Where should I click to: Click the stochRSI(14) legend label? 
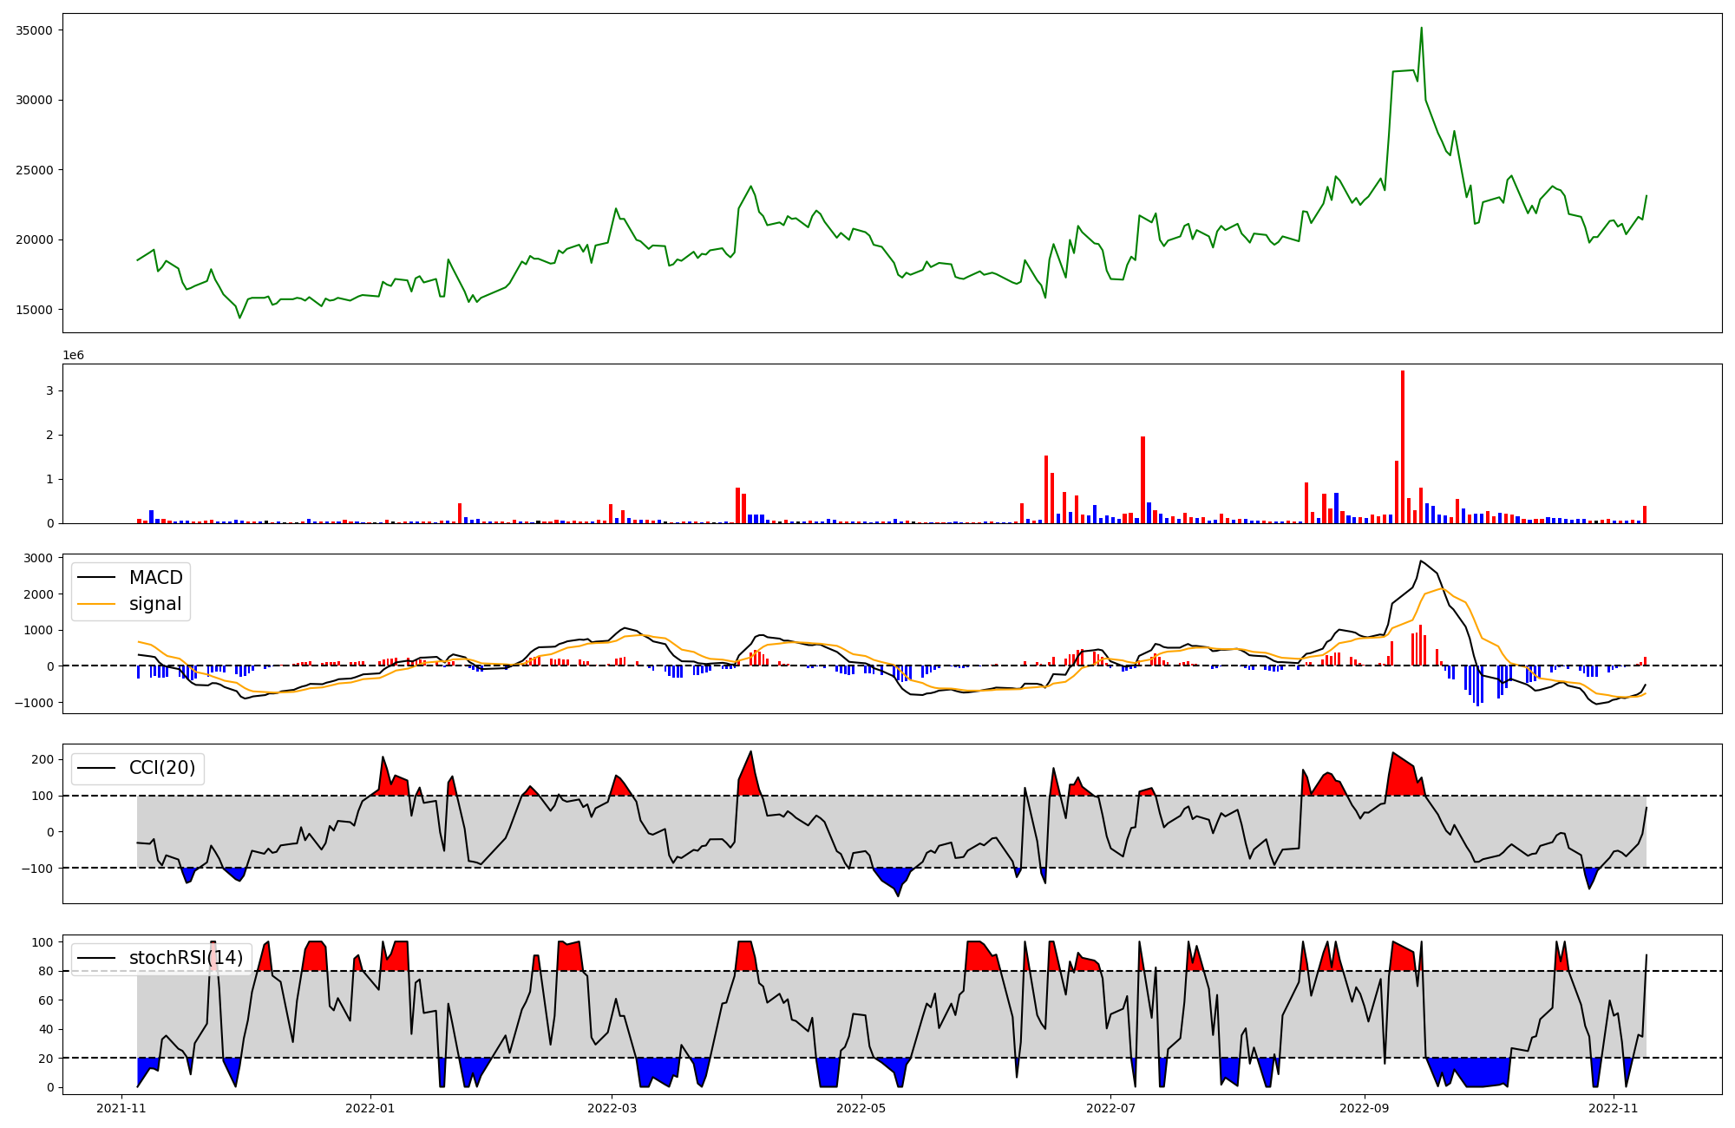pos(186,958)
